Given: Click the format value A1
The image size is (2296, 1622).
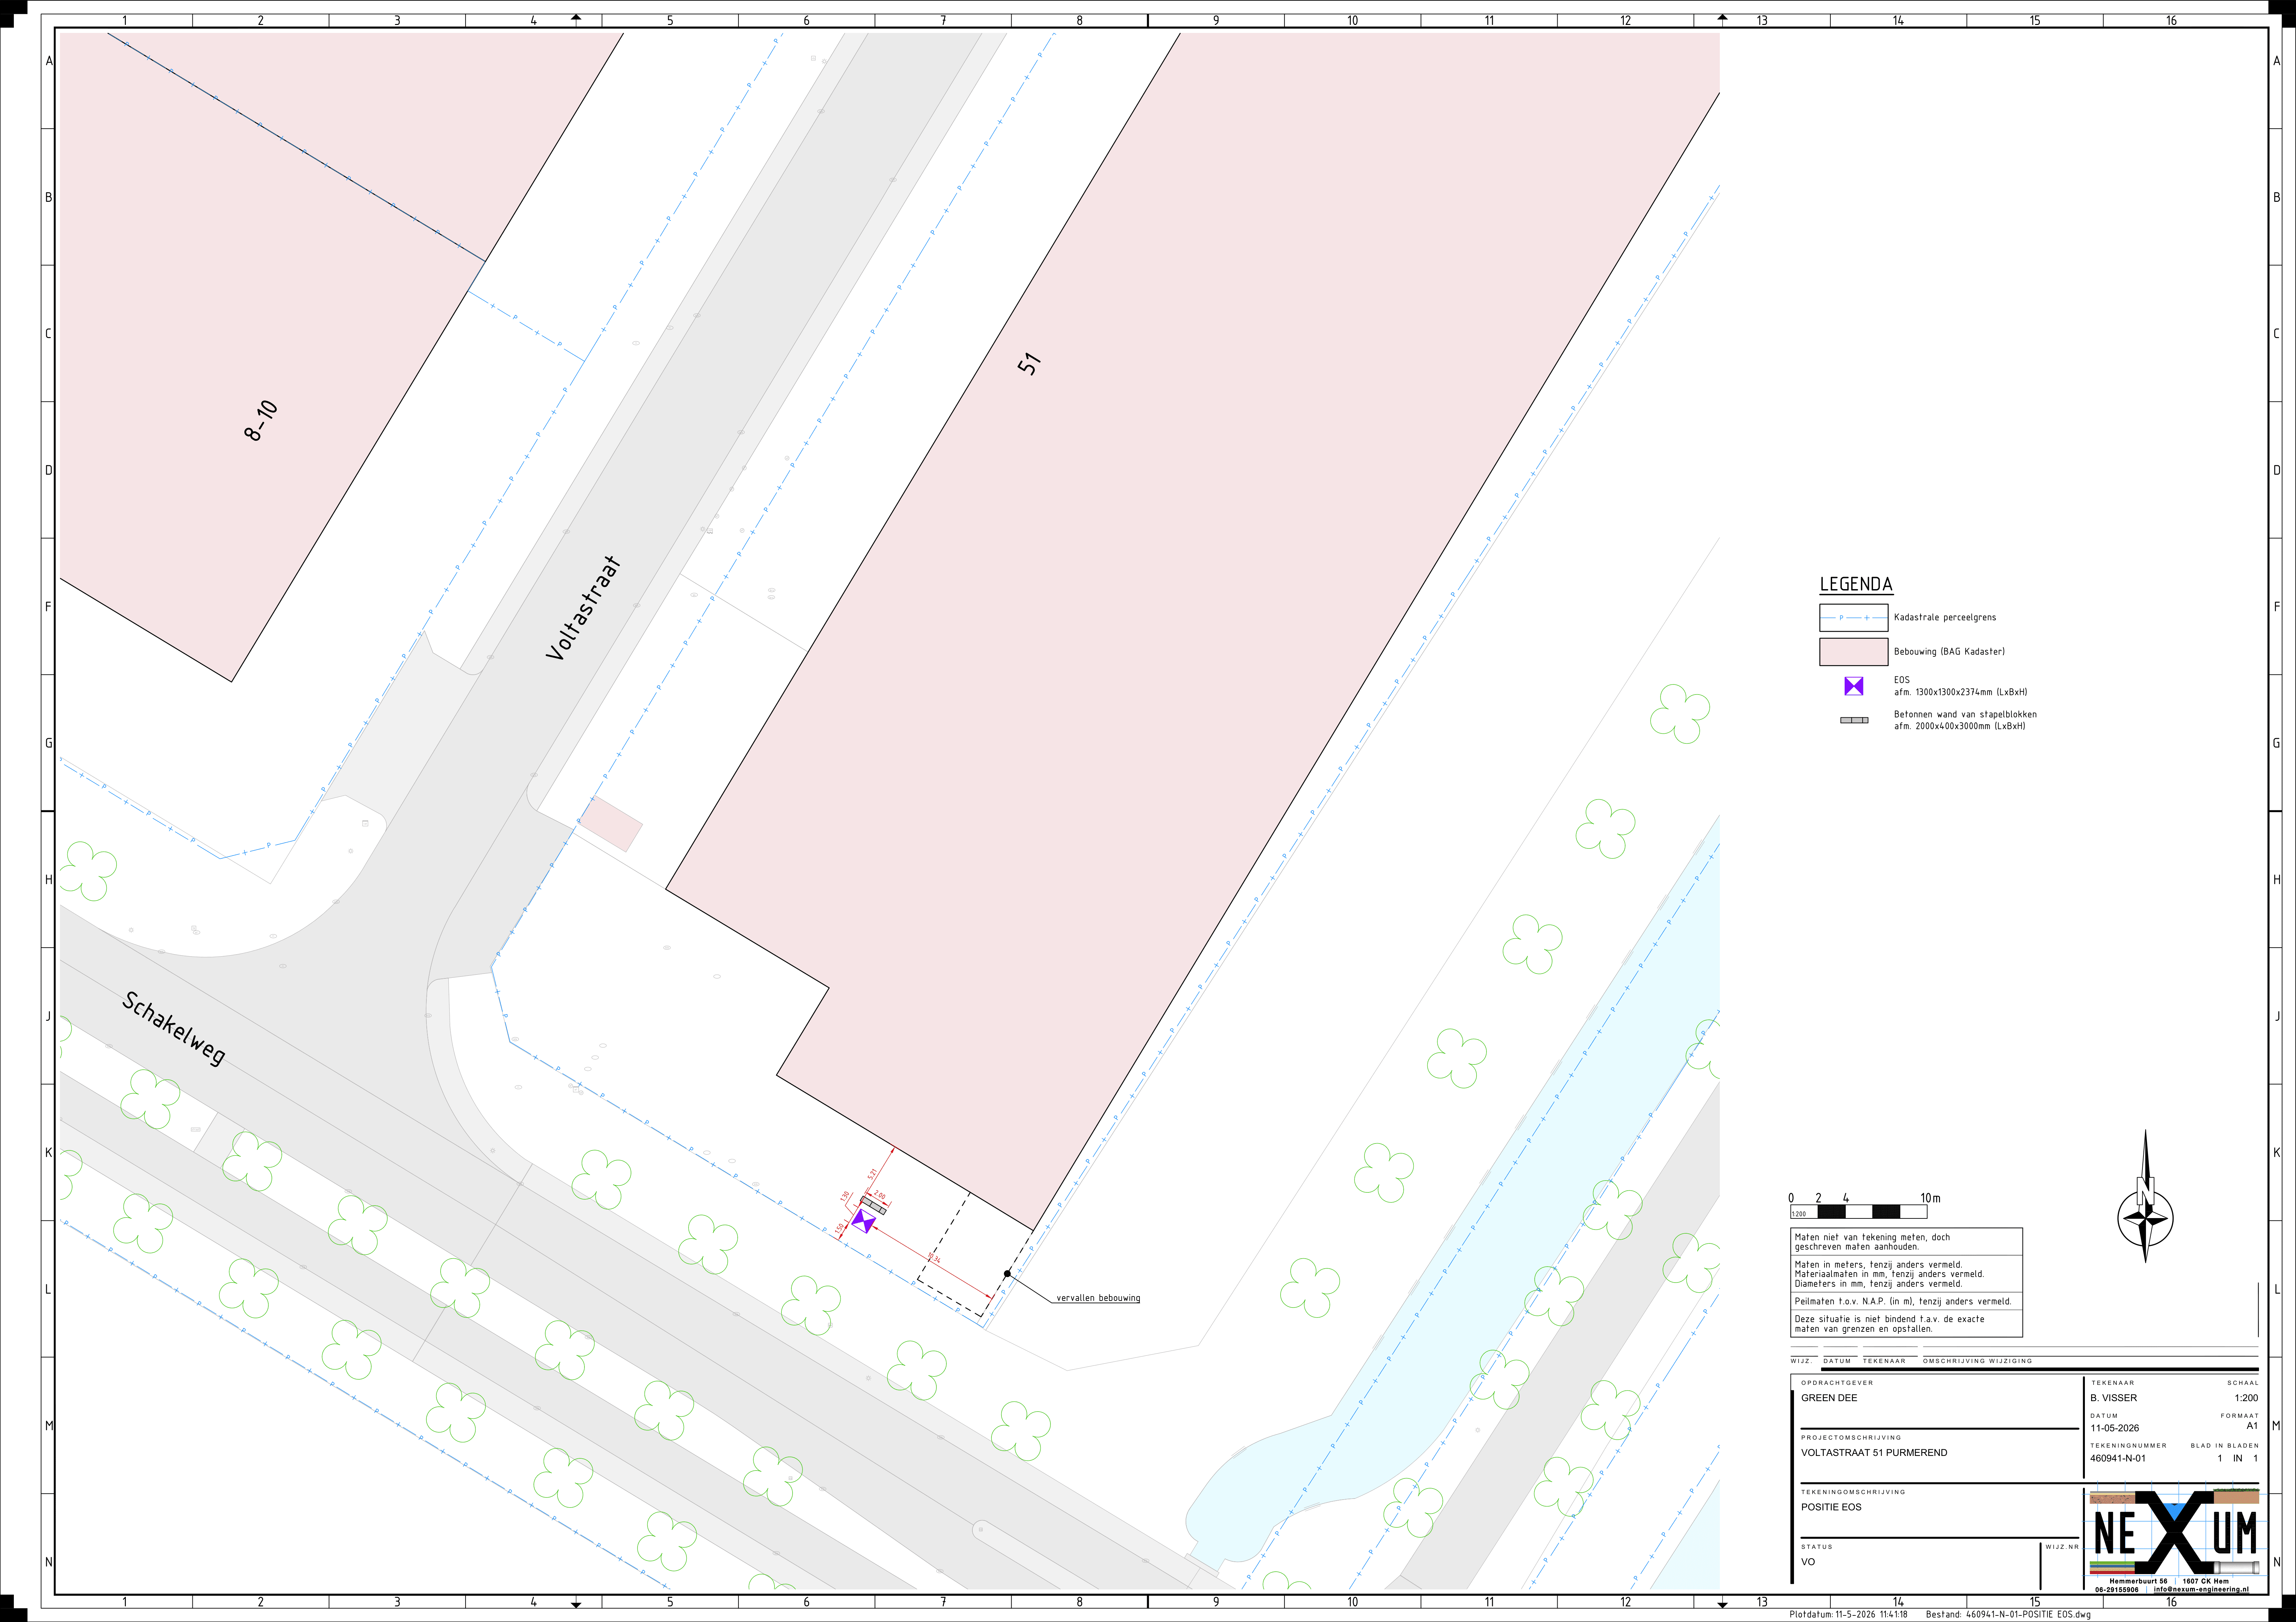Looking at the screenshot, I should [2252, 1426].
